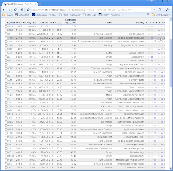This screenshot has width=173, height=171.
Task: Open a new tab with the plus button
Action: click(x=41, y=4)
